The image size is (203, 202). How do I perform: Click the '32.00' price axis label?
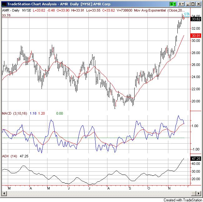[196, 28]
